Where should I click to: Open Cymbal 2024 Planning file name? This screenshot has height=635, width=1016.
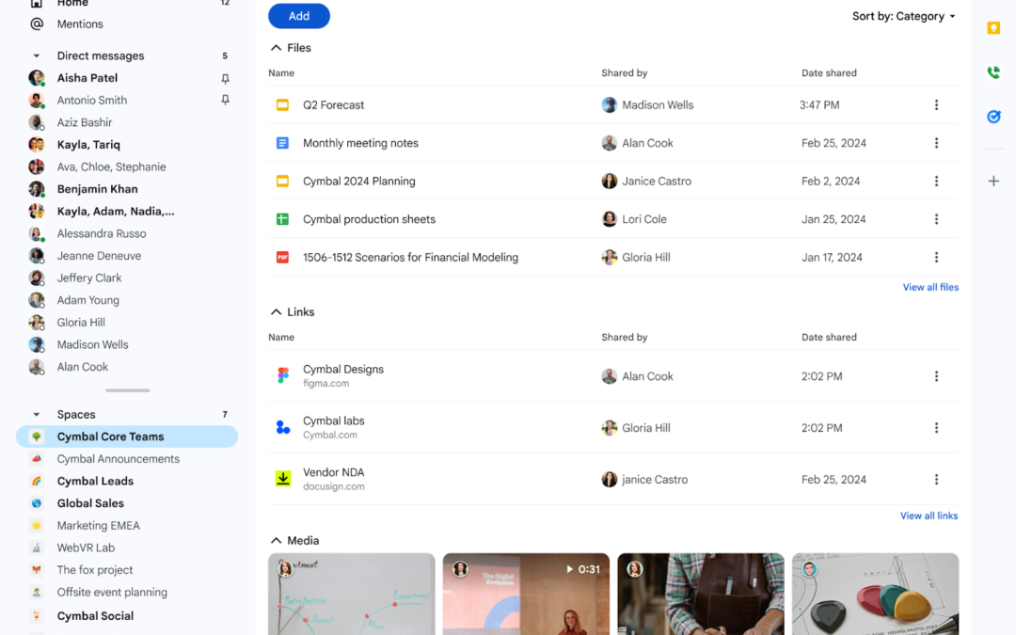[359, 182]
